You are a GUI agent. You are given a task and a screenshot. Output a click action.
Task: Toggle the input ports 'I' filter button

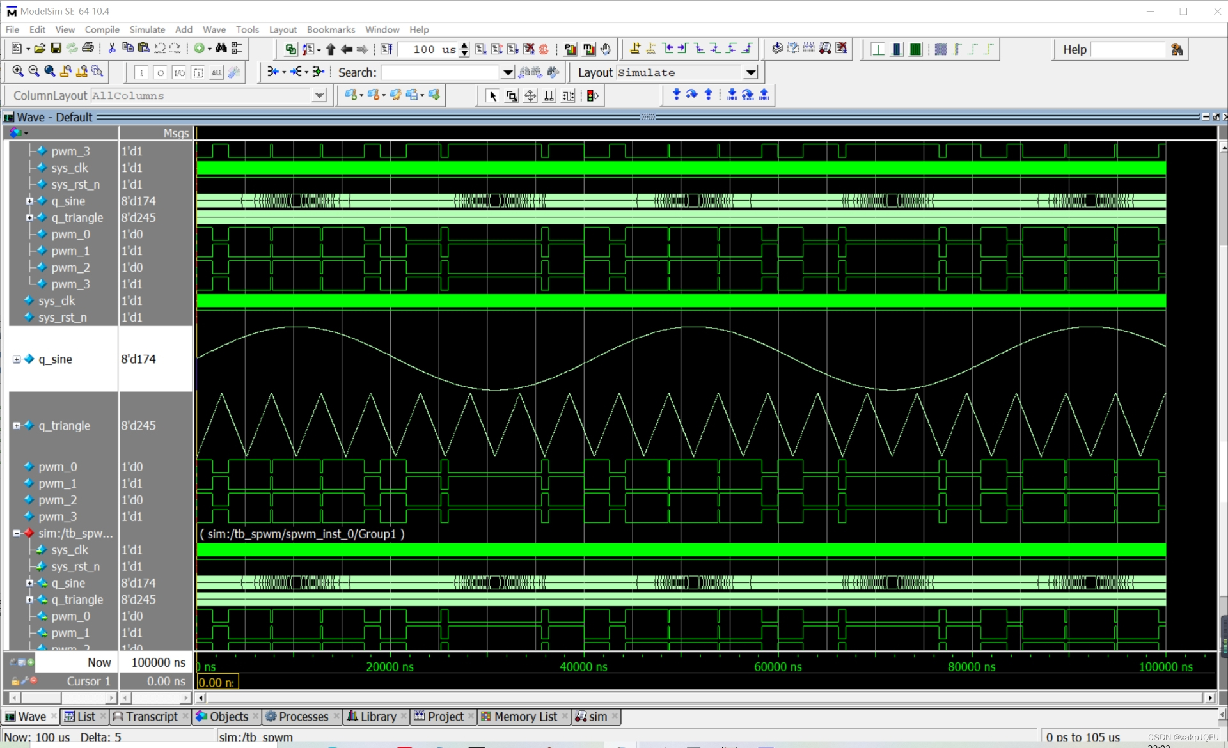tap(142, 73)
